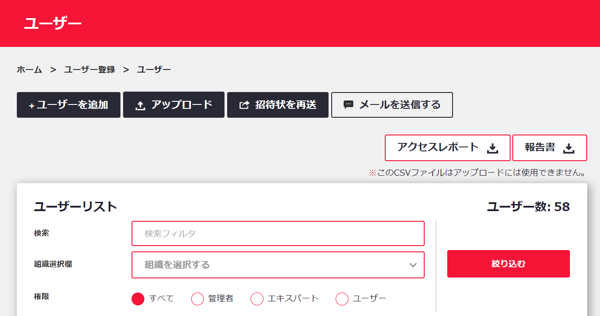Screen dimensions: 600x316
Task: Click the speech bubble icon on メールを送信する
Action: coord(348,105)
